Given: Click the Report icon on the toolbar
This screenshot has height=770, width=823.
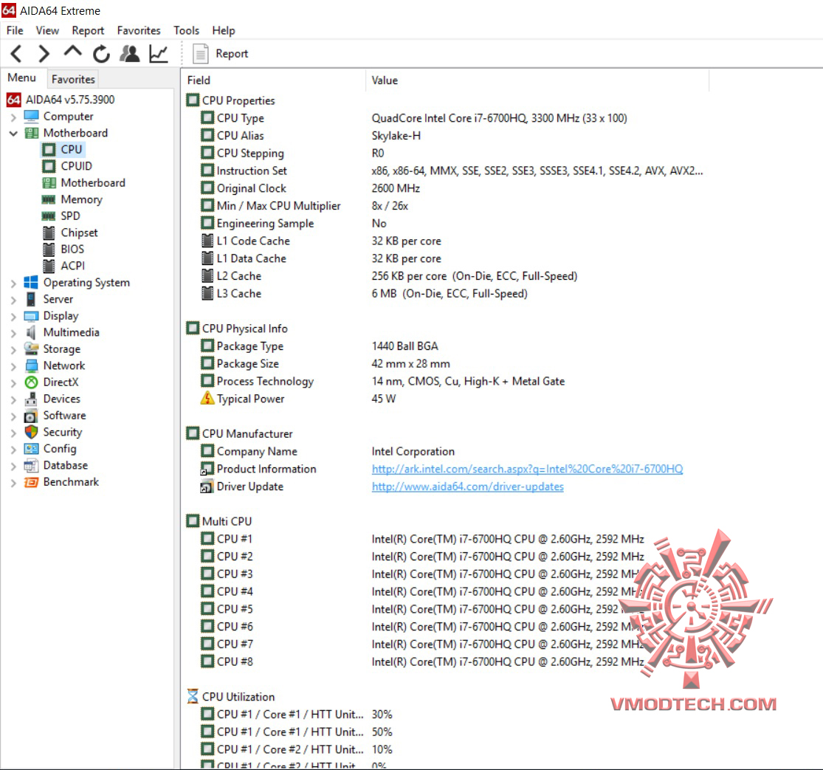Looking at the screenshot, I should 199,53.
